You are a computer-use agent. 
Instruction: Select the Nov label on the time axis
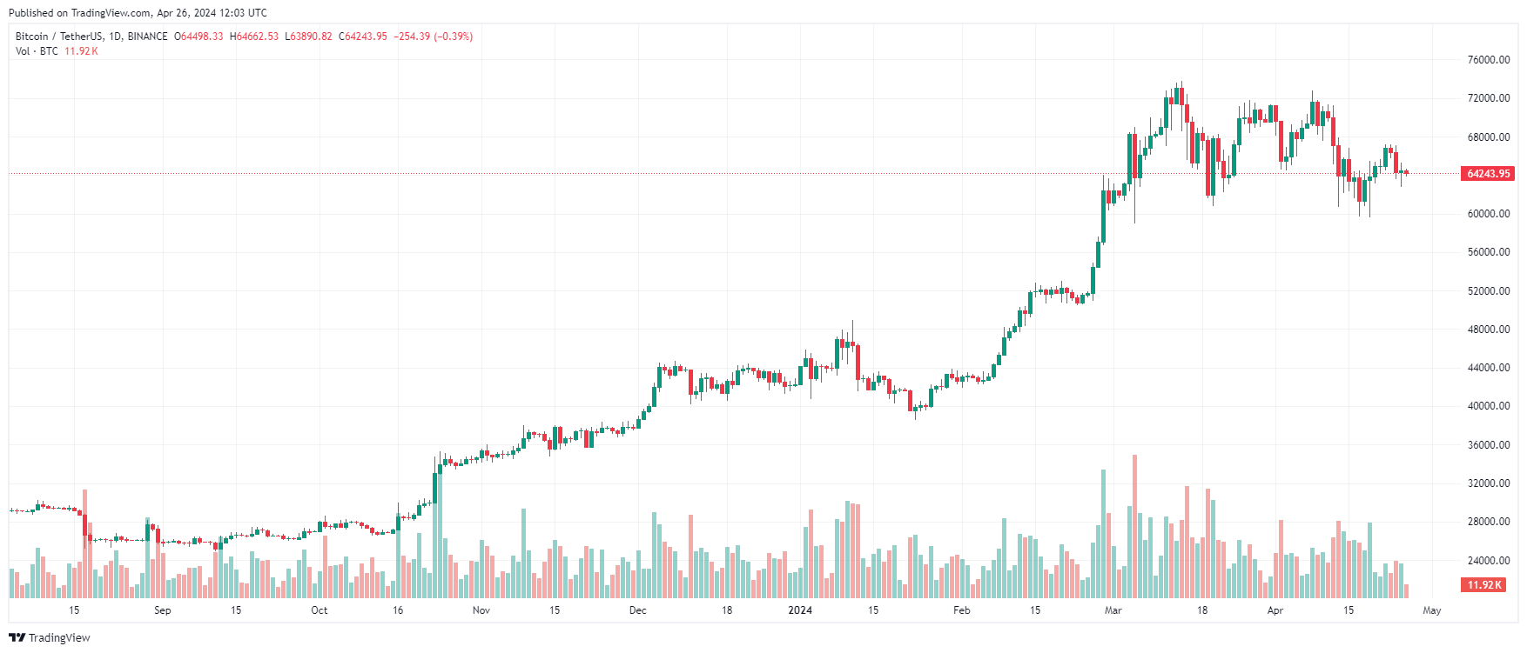point(481,610)
